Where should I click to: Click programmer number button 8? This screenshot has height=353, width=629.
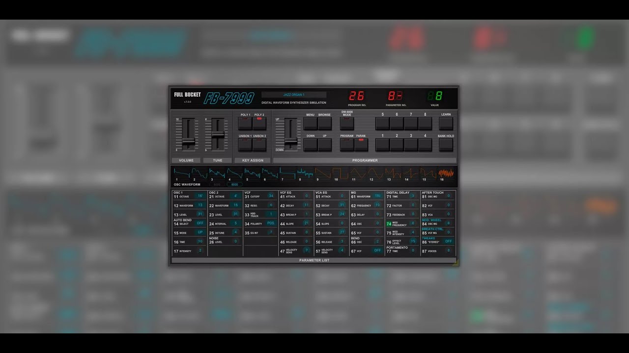tap(425, 123)
